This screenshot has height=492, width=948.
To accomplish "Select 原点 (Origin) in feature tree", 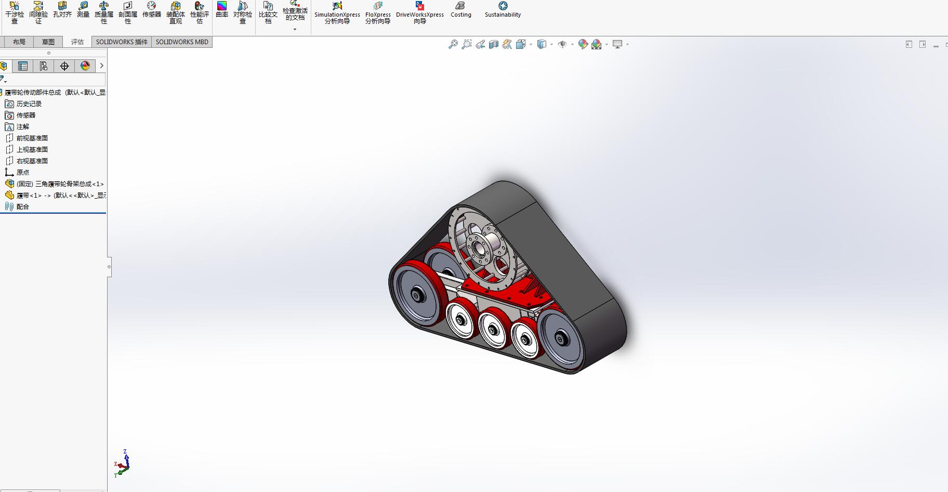I will [17, 173].
